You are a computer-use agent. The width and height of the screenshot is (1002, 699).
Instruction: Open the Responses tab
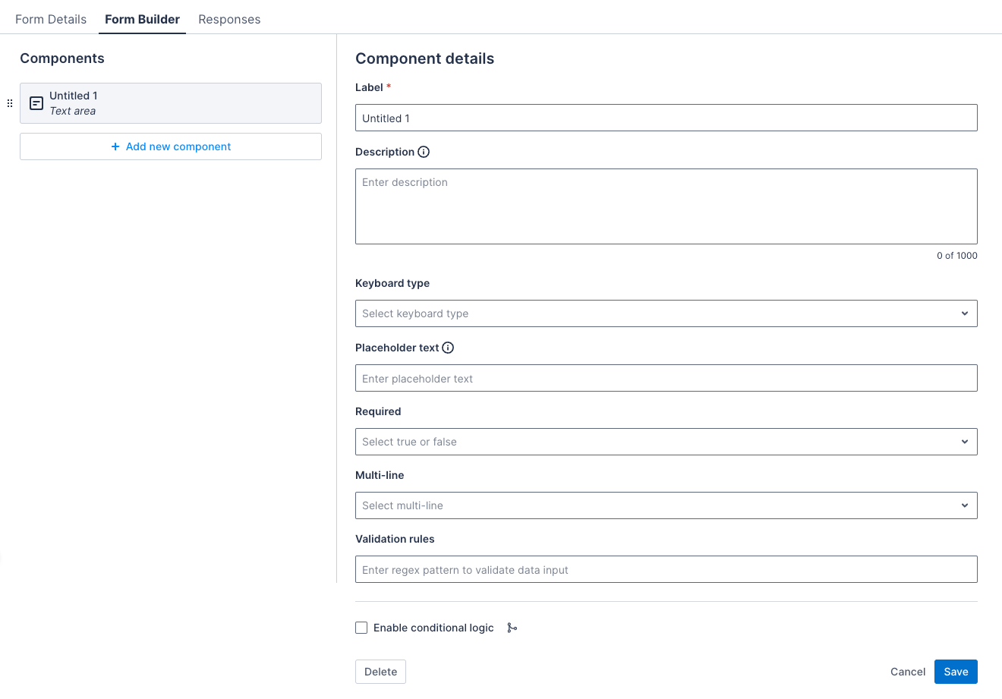point(229,19)
